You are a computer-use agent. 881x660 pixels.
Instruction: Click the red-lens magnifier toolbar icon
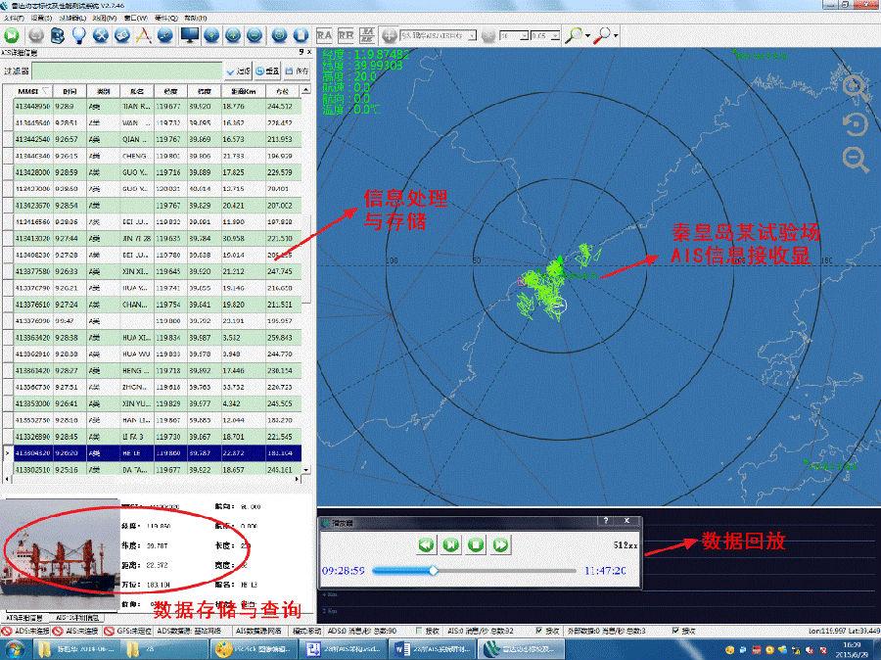(602, 35)
